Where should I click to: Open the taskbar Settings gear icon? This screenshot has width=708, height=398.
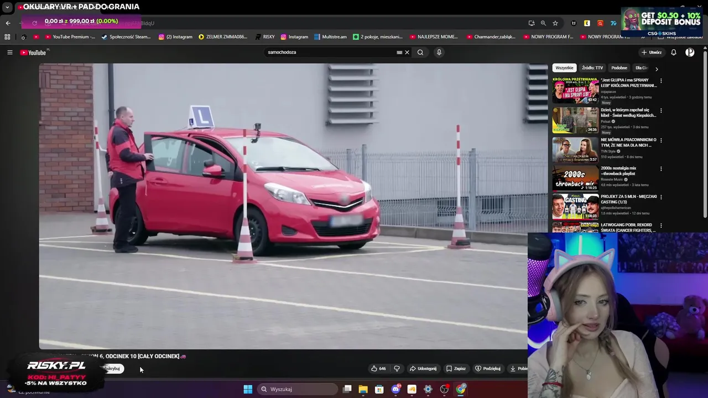[x=428, y=389]
